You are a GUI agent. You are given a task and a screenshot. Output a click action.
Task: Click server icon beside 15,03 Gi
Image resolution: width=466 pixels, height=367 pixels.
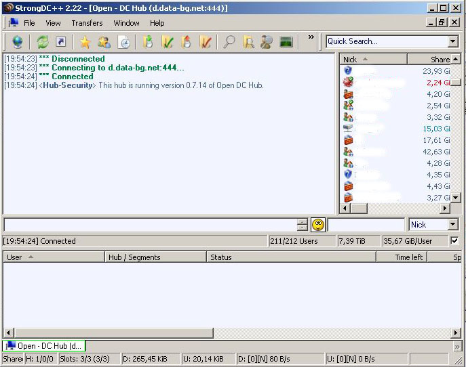point(348,128)
